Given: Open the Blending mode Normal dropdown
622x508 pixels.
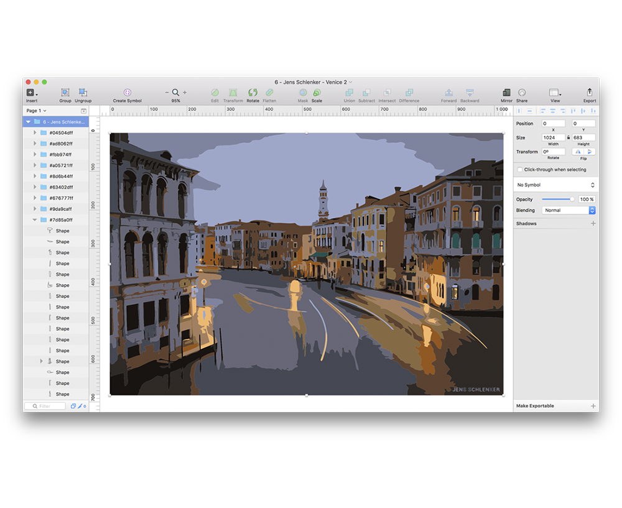Looking at the screenshot, I should point(569,210).
